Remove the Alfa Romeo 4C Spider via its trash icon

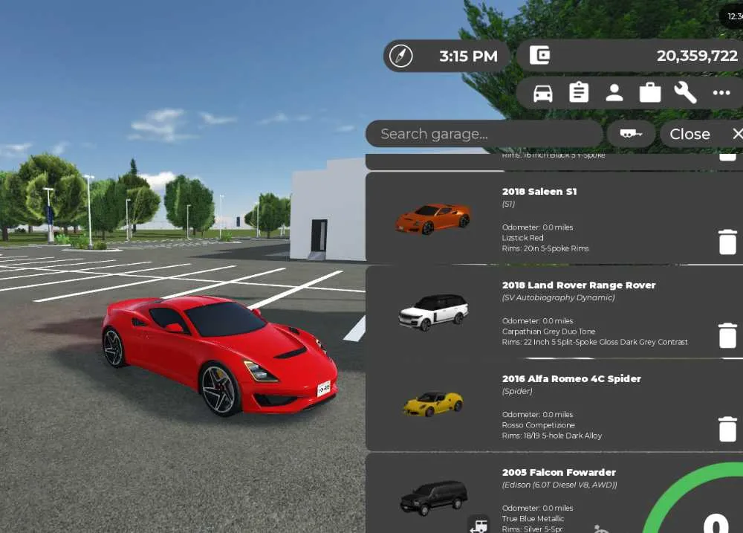coord(727,429)
